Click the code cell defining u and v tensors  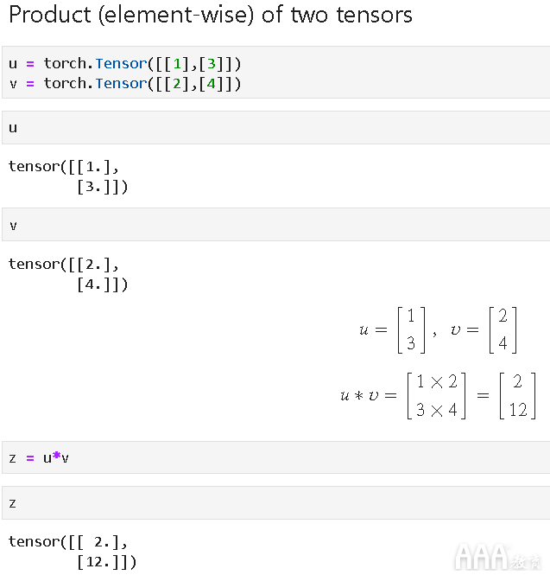[275, 73]
